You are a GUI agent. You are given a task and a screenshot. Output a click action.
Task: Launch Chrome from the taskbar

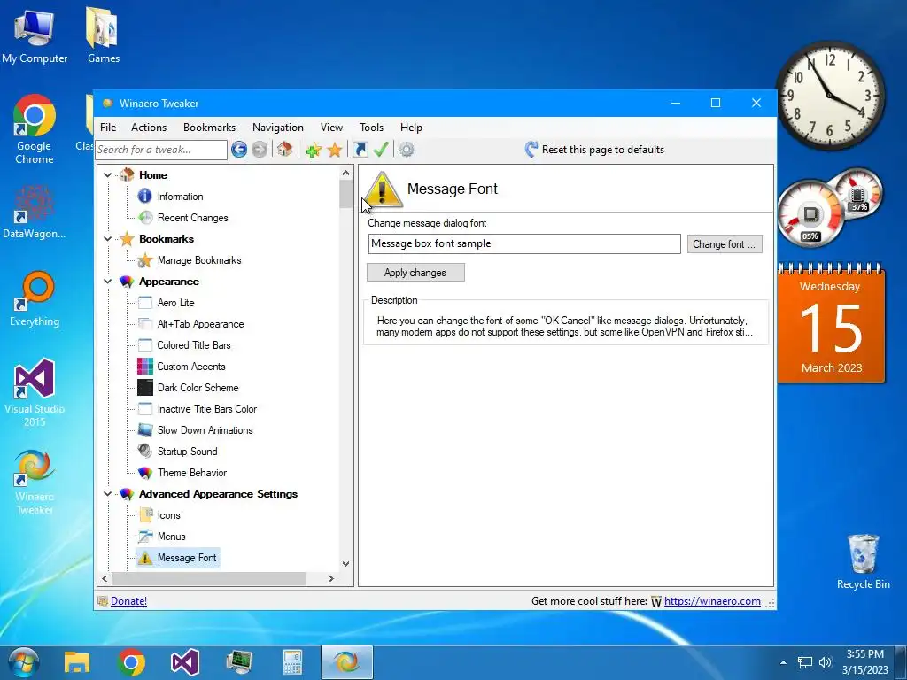(x=131, y=662)
